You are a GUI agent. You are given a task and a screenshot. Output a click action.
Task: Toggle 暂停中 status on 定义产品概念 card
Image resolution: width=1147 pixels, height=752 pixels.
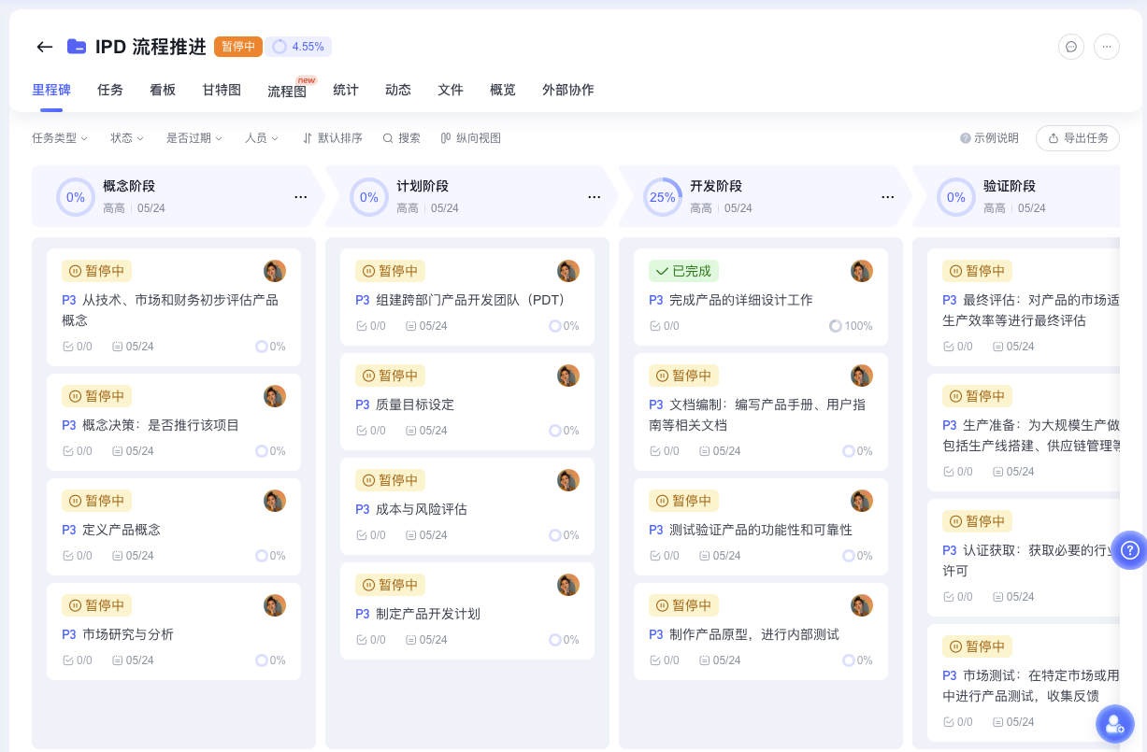click(x=96, y=501)
